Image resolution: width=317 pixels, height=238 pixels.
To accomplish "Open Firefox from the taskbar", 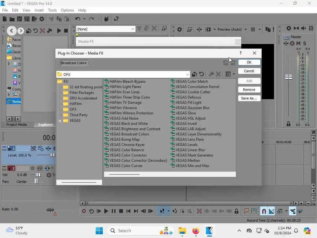I will tap(196, 231).
